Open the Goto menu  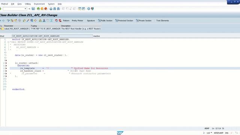pyautogui.click(x=19, y=4)
